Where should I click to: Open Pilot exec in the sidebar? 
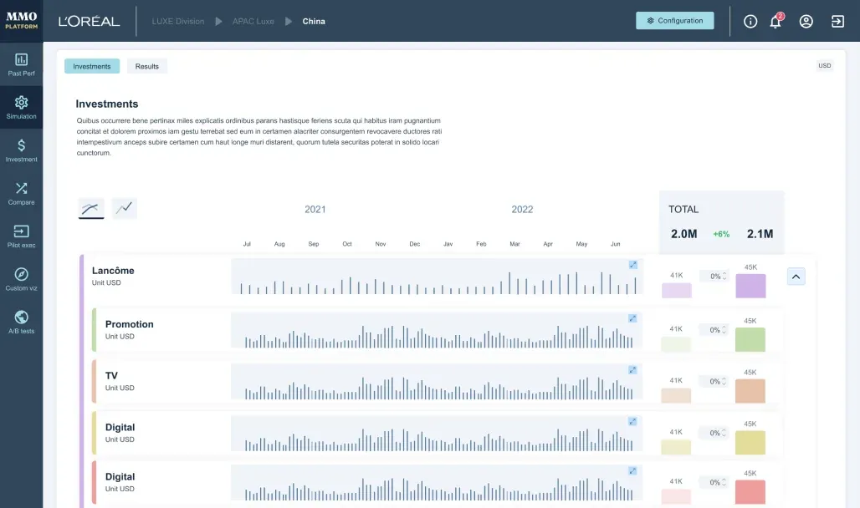pos(22,236)
